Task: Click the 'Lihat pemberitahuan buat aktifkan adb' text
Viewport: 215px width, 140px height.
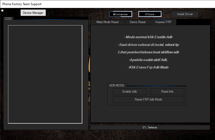Action: tap(148, 52)
